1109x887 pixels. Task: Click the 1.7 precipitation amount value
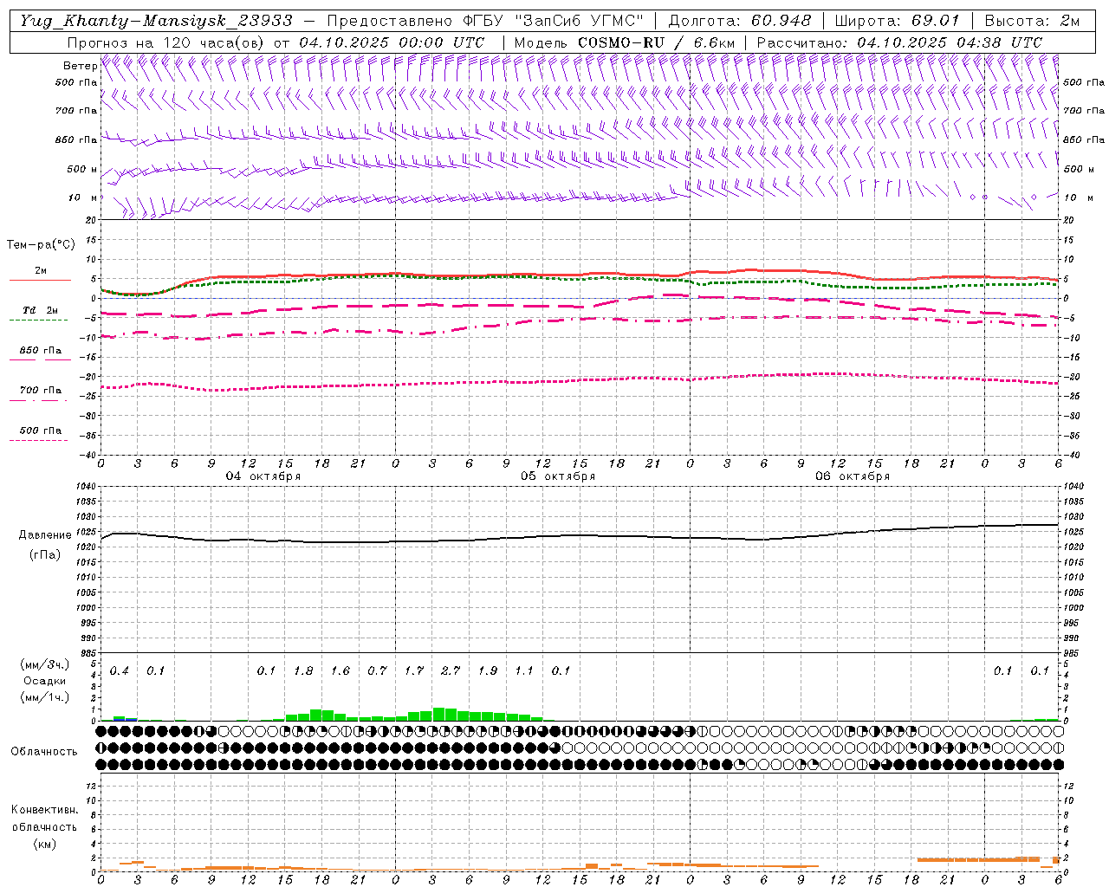[x=414, y=670]
